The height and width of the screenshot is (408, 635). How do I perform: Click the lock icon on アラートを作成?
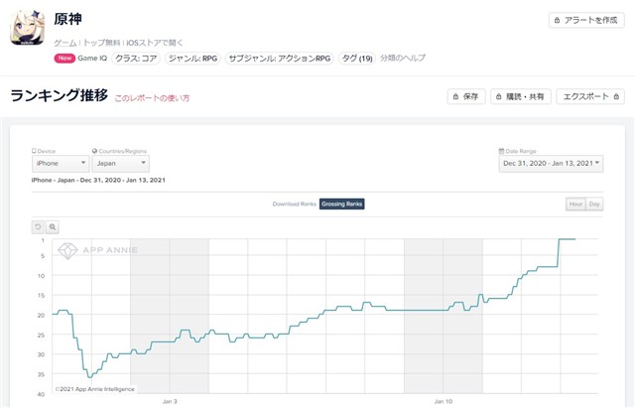pyautogui.click(x=558, y=20)
